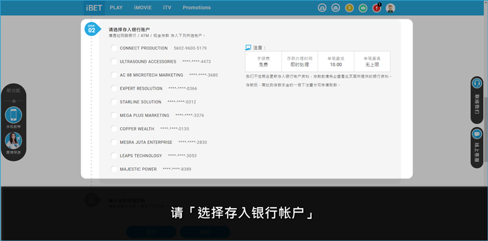This screenshot has height=241, width=488.
Task: Select ULTRASOUND ACCESSORIES account radio
Action: click(114, 61)
